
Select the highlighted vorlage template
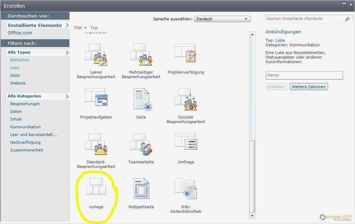pyautogui.click(x=96, y=189)
